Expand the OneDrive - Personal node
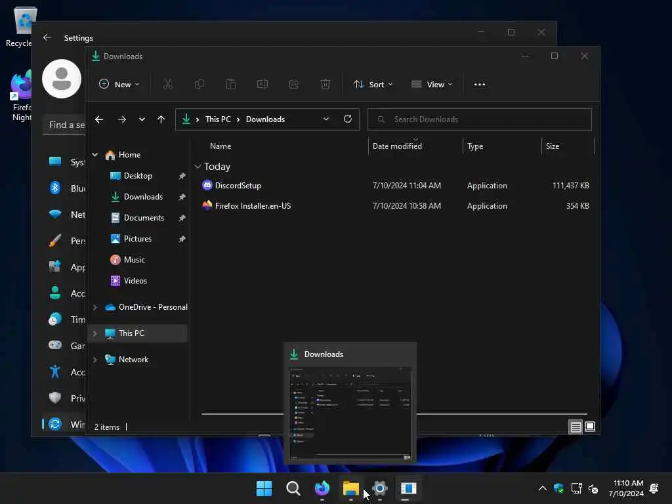This screenshot has height=504, width=672. click(x=95, y=307)
